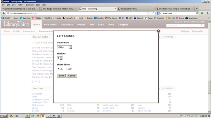211x118 pixels.
Task: Switch to the CarletonBookClubNY Gmail tab
Action: coord(20,9)
